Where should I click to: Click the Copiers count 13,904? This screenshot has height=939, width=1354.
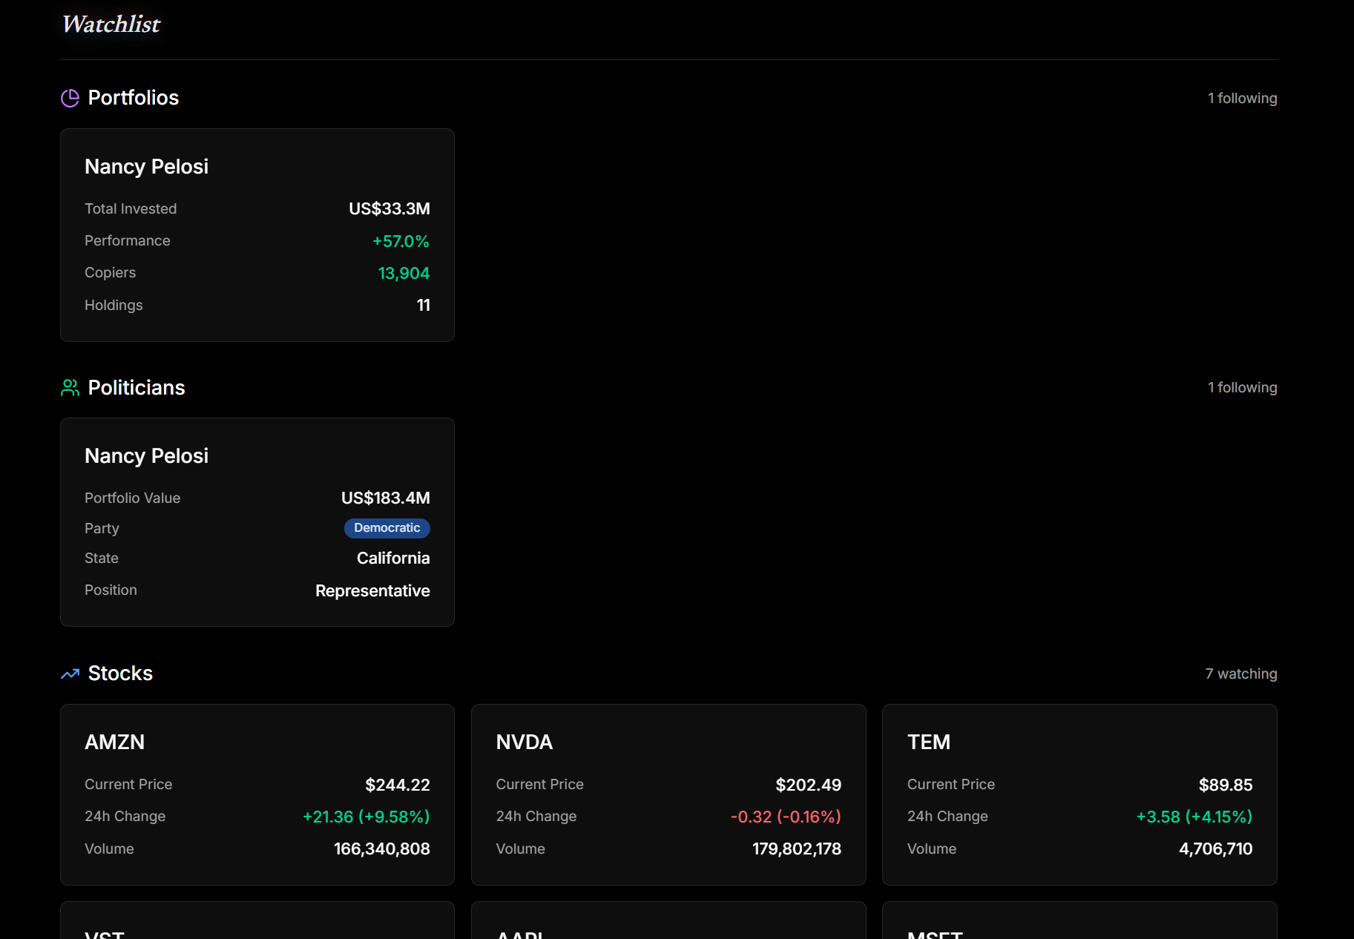[404, 272]
